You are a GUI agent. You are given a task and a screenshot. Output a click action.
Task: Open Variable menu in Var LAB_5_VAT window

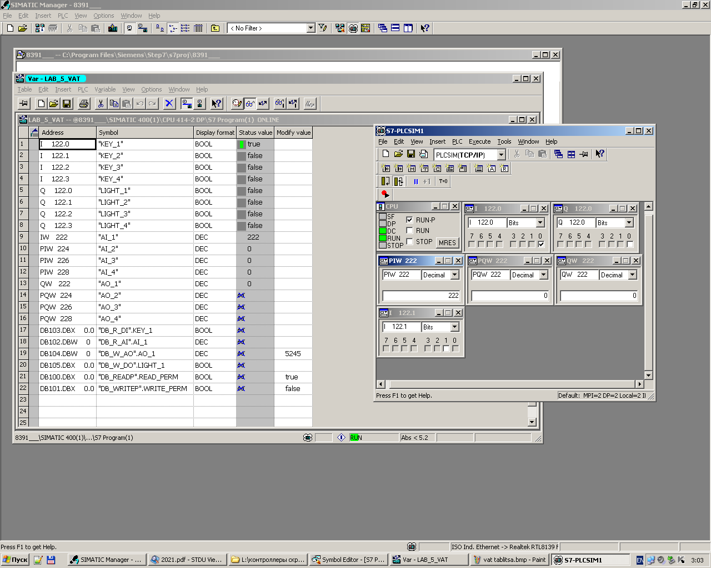pyautogui.click(x=105, y=89)
